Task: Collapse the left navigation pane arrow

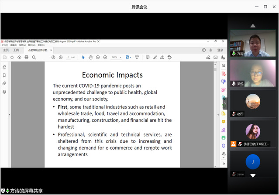Action: point(10,114)
